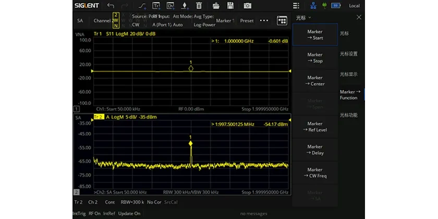Click the SIGLENT logo

pos(87,6)
